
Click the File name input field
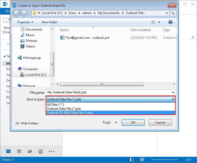pos(109,92)
